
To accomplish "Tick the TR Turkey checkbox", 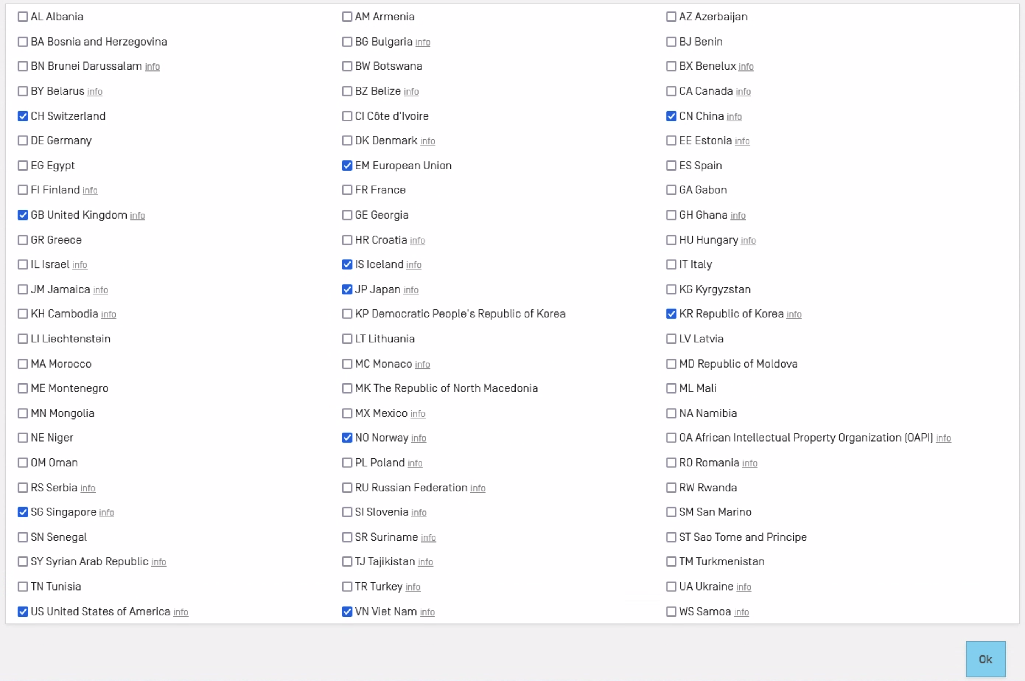I will [346, 586].
